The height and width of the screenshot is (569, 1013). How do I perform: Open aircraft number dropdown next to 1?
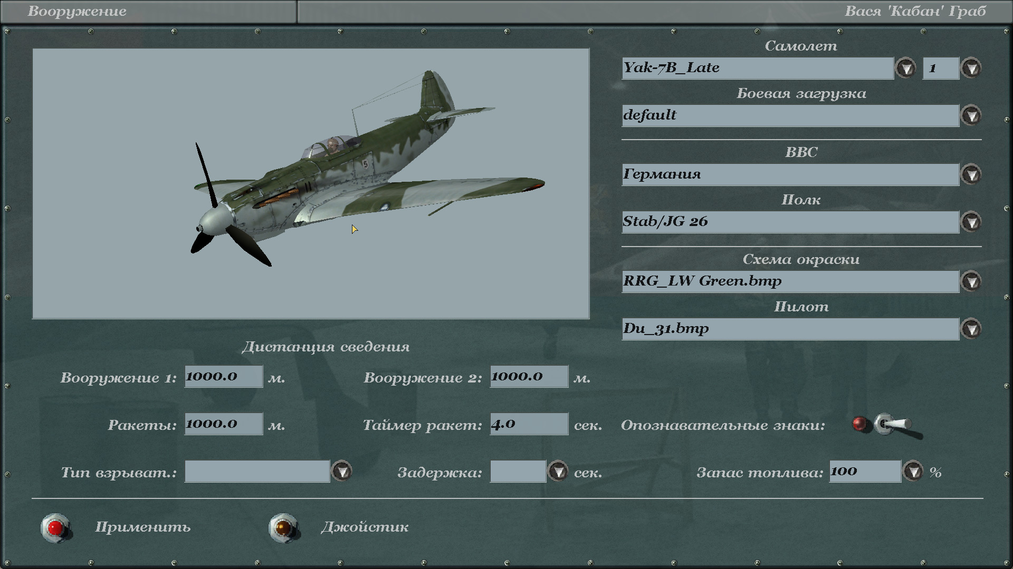point(971,68)
